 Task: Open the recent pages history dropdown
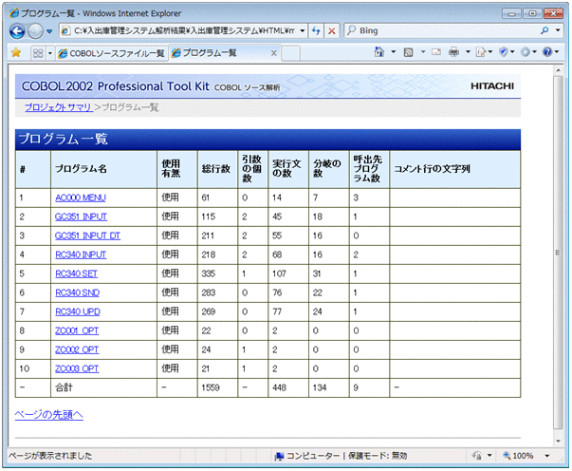tap(49, 31)
